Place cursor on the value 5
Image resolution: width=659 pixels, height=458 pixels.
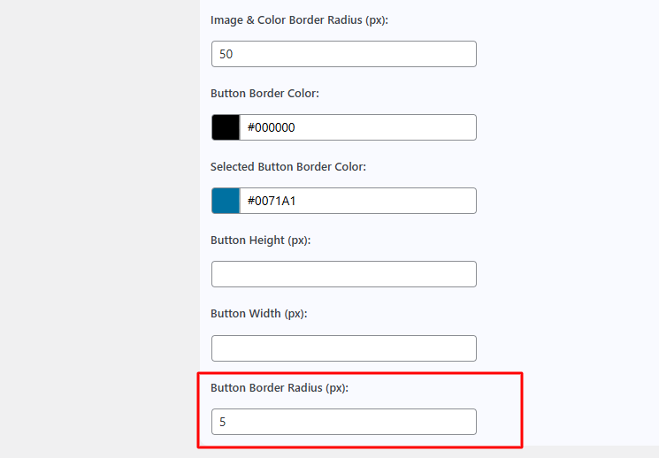[x=223, y=422]
